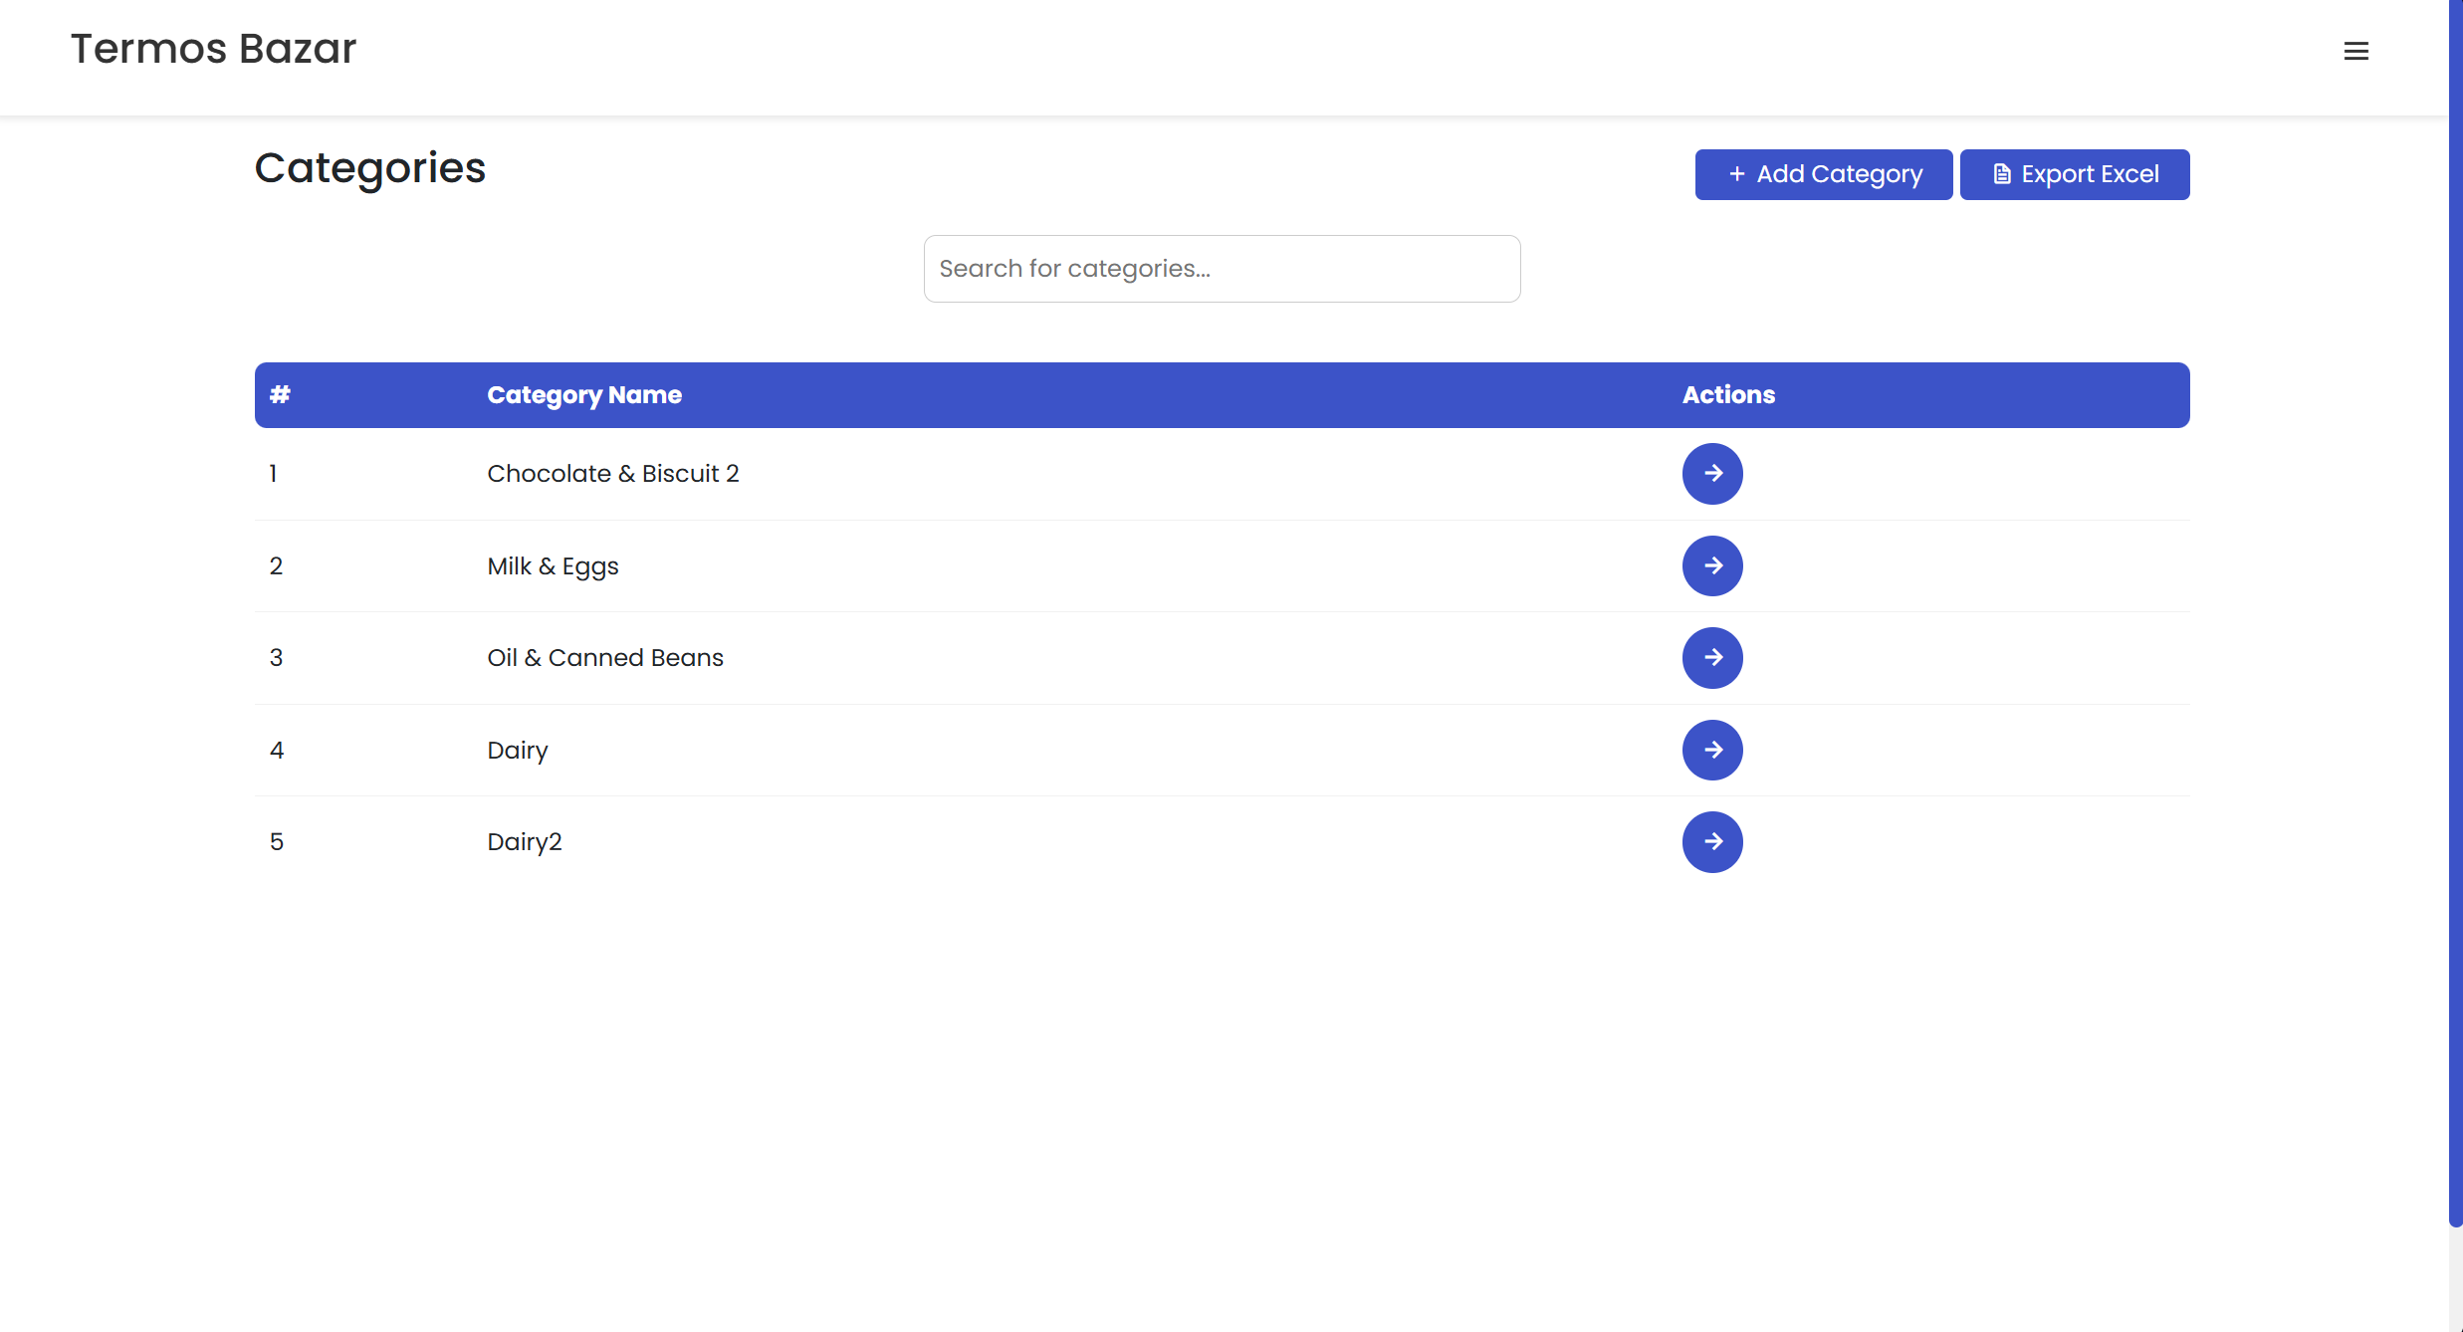Click arrow icon for Oil & Canned Beans
Image resolution: width=2463 pixels, height=1332 pixels.
point(1712,658)
